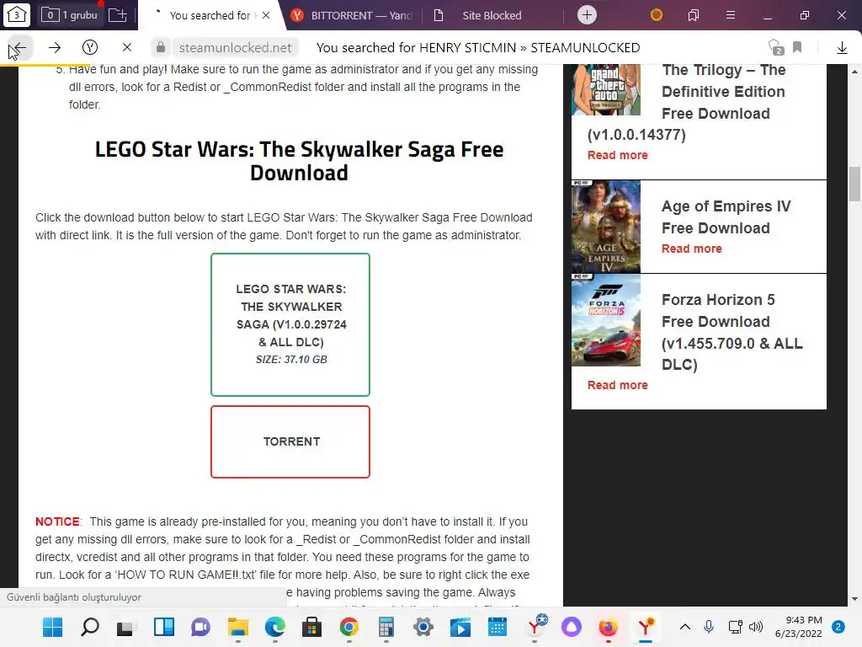Click the Grand Theft Auto cover thumbnail
862x647 pixels.
pos(606,89)
